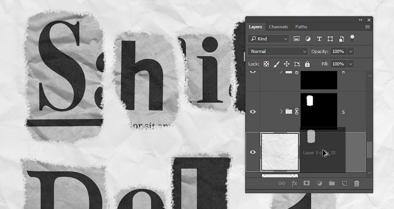Toggle visibility of the S group layer
Viewport: 394px width, 209px height.
tap(253, 112)
